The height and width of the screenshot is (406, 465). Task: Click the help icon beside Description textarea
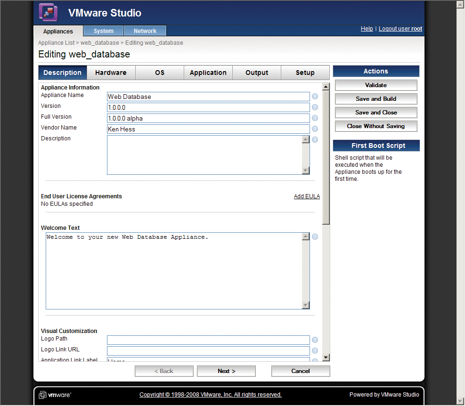pos(315,140)
